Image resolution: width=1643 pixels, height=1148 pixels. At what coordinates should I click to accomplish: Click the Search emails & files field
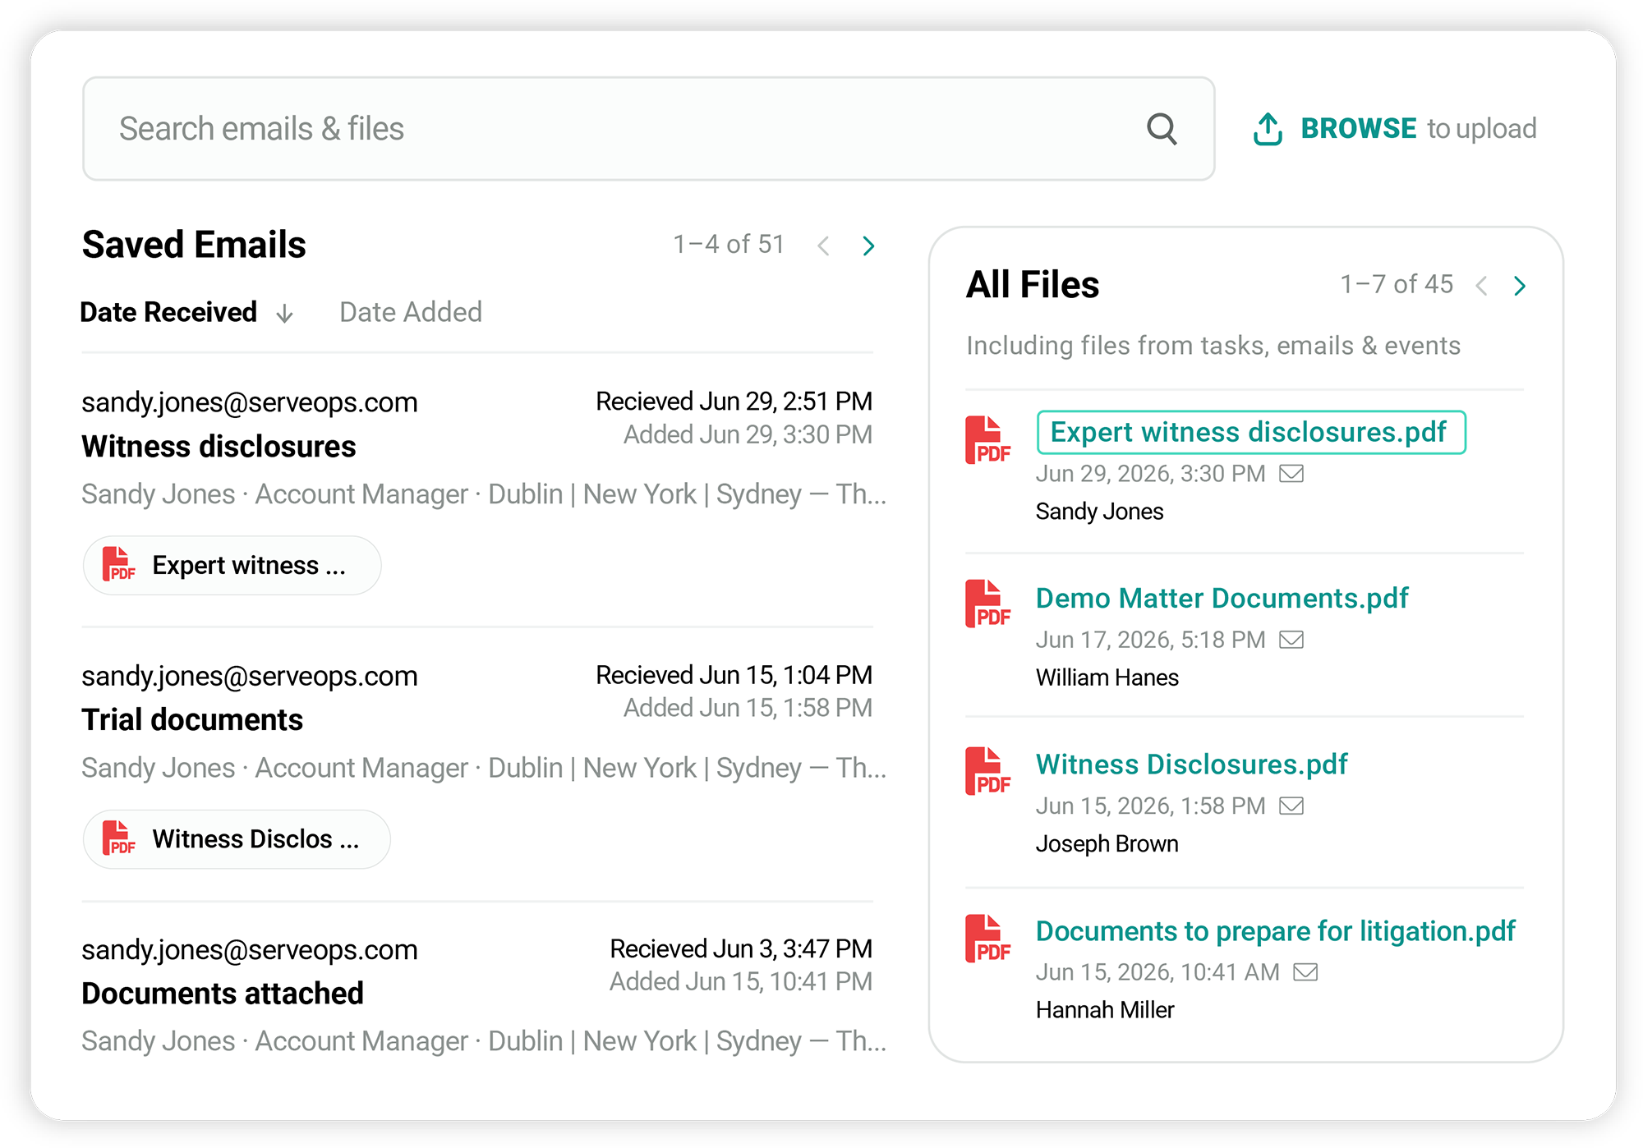(x=648, y=129)
